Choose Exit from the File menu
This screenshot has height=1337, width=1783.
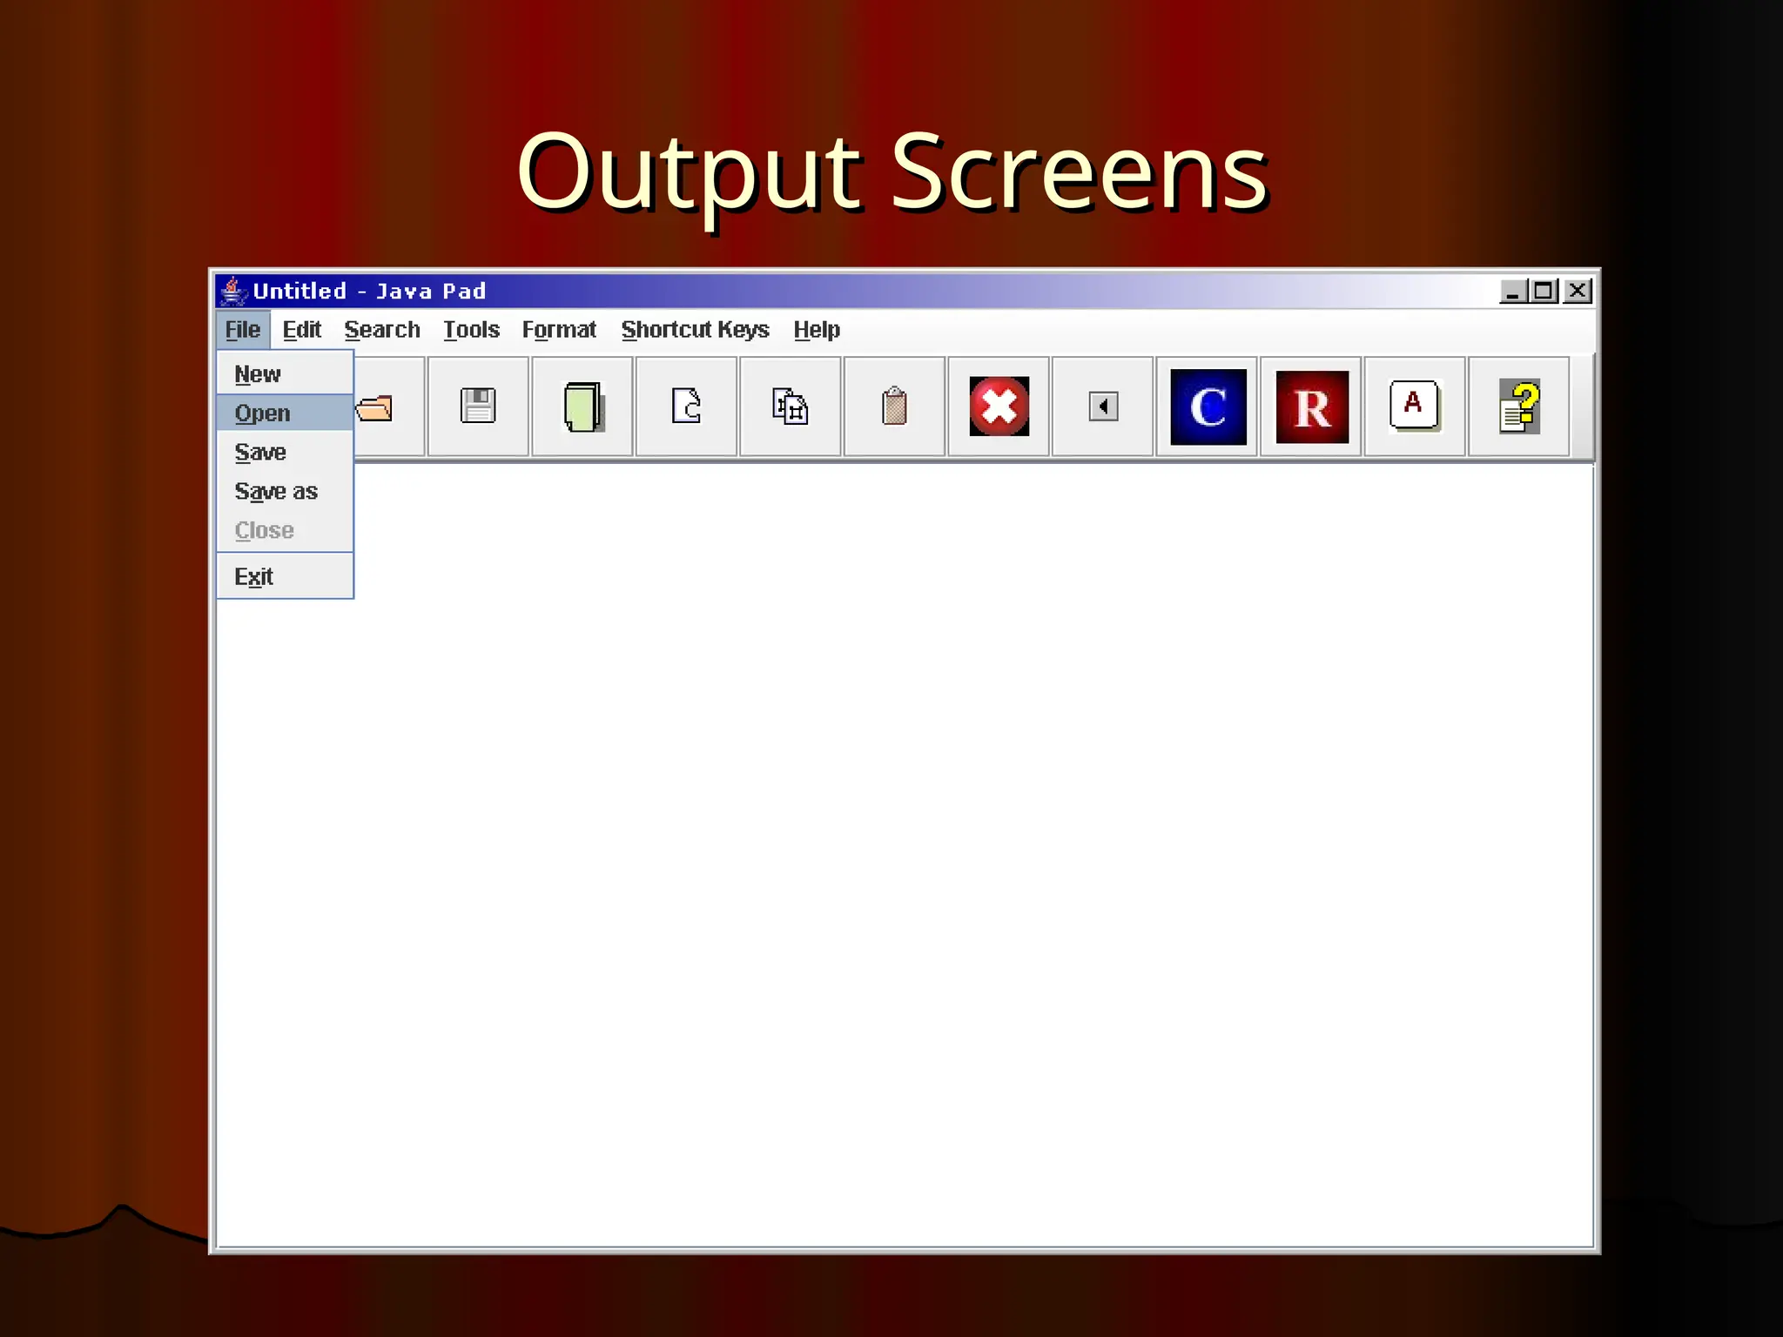(286, 577)
